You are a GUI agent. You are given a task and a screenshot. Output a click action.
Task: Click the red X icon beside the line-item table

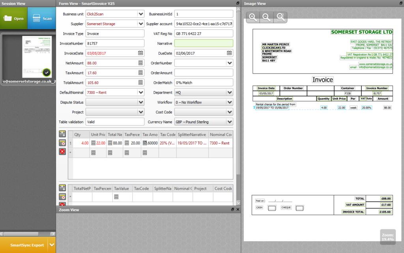62,151
